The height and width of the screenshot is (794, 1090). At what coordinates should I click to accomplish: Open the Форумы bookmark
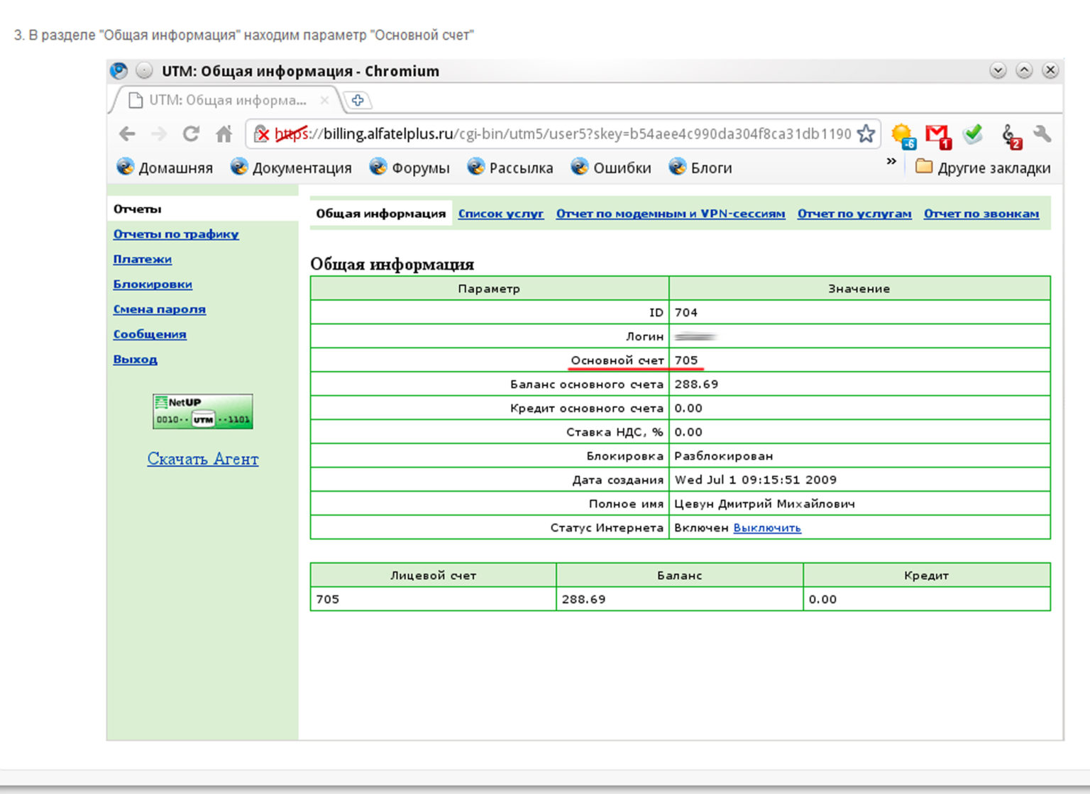pyautogui.click(x=409, y=167)
